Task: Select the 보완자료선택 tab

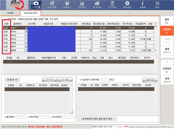Action: point(30,13)
